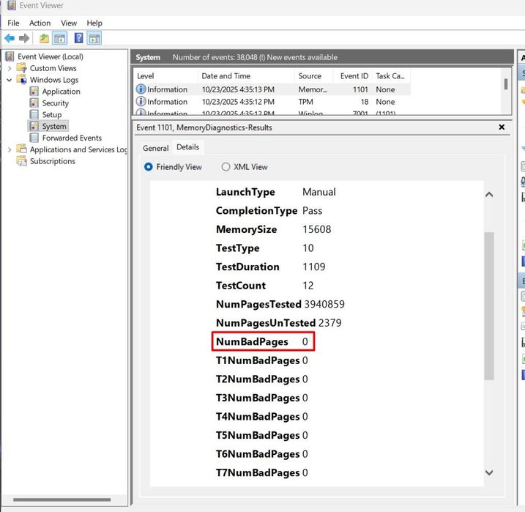Click the Back arrow toolbar icon
This screenshot has width=525, height=512.
[x=10, y=38]
